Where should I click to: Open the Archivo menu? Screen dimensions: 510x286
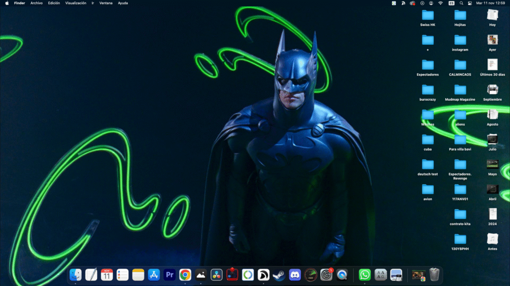coord(36,3)
